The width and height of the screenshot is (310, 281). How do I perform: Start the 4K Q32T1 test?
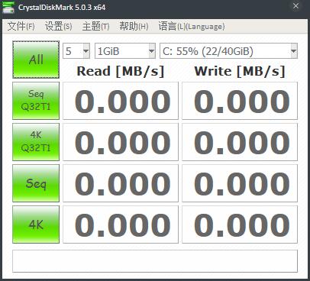pyautogui.click(x=36, y=142)
